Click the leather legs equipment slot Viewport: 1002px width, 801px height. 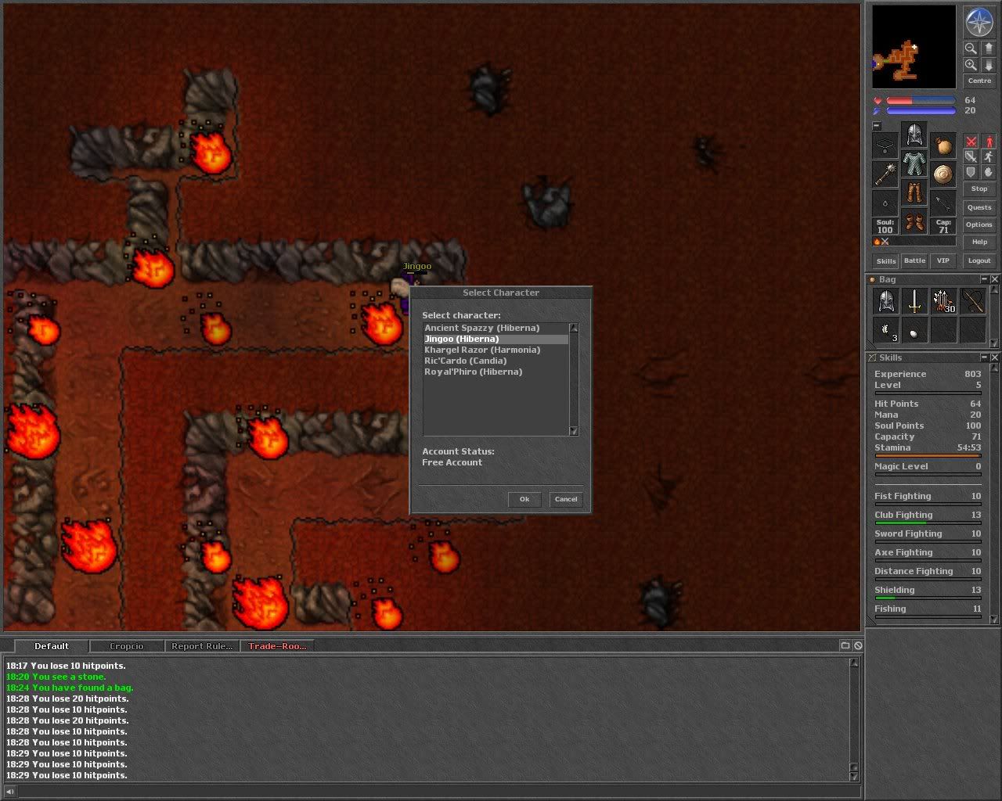point(914,193)
